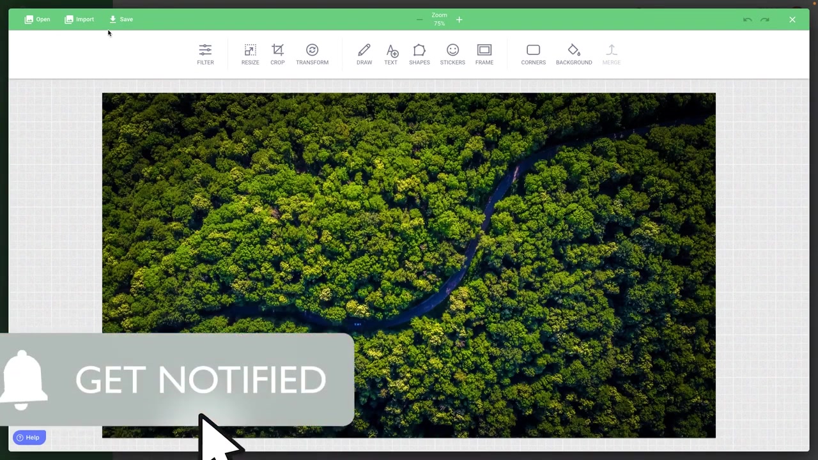The width and height of the screenshot is (818, 460).
Task: Open the Shapes tool
Action: (x=419, y=54)
